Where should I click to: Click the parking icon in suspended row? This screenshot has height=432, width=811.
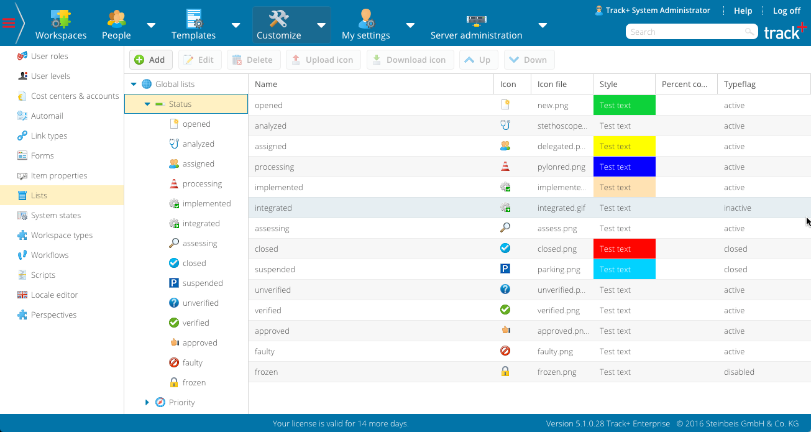(x=505, y=269)
